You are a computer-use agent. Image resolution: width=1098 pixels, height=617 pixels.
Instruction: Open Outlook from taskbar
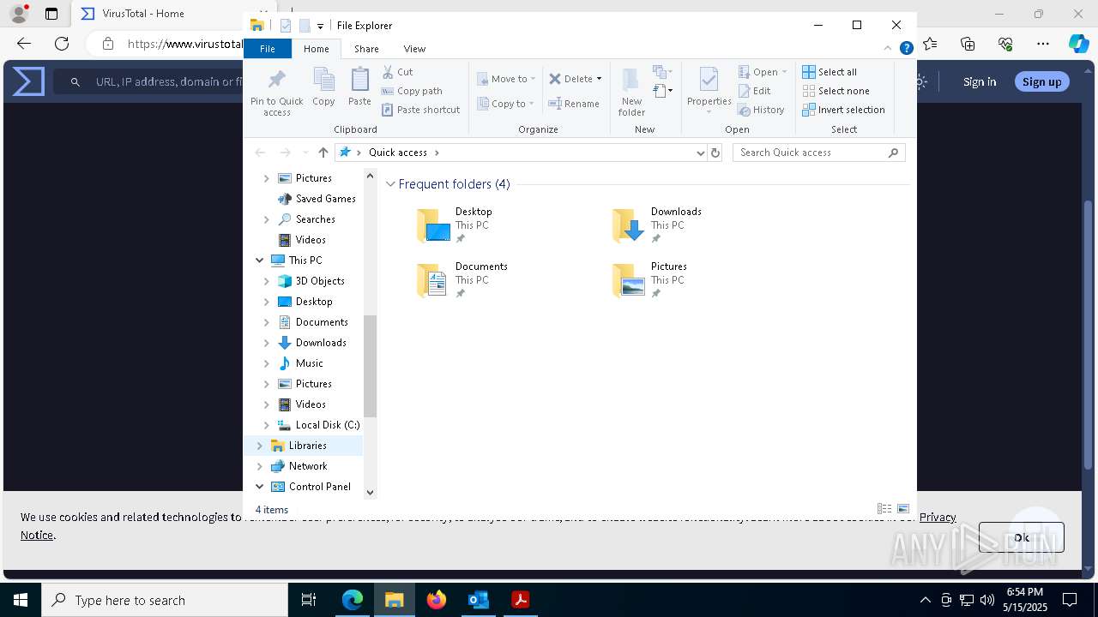478,600
